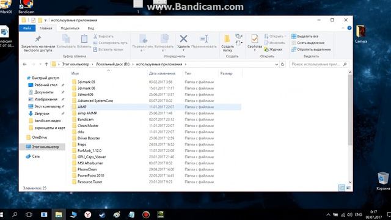
Task: Click the volume tray icon
Action: 350,215
